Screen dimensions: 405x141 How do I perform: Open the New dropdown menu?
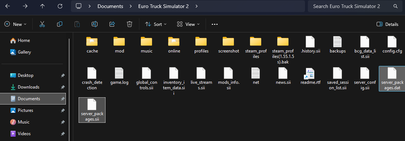(x=16, y=24)
